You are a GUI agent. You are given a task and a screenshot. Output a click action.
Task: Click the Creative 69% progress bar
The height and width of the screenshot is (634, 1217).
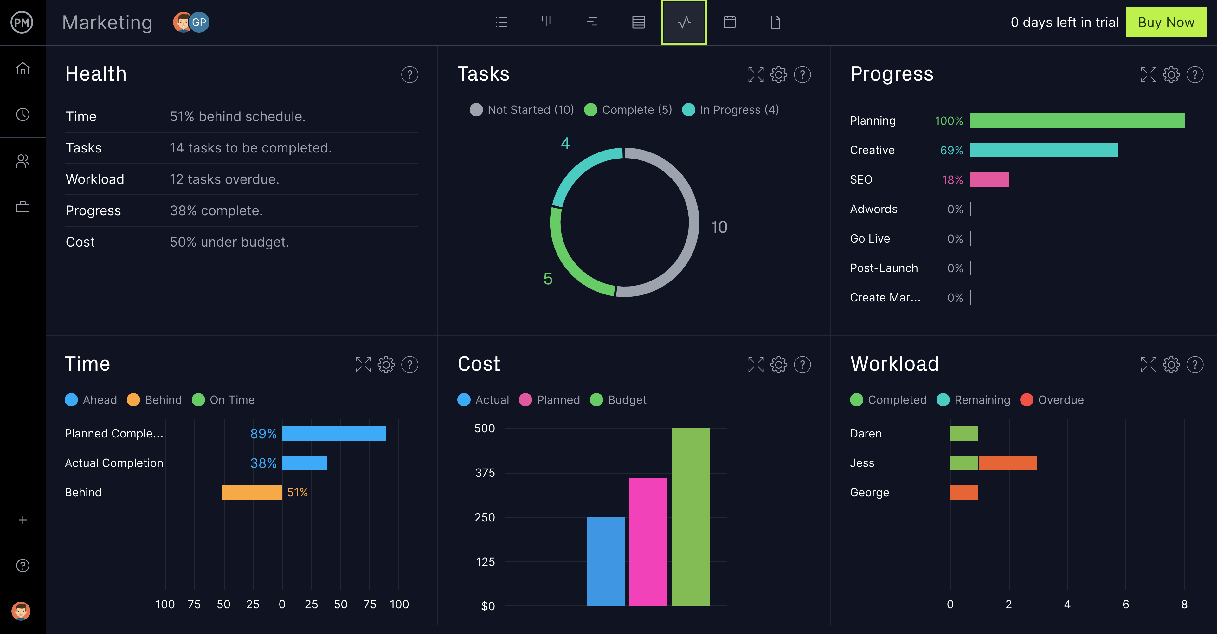click(1044, 150)
